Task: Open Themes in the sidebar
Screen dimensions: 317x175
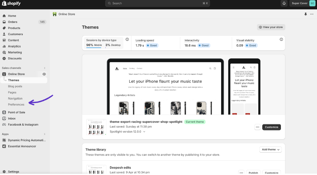Action: point(13,80)
